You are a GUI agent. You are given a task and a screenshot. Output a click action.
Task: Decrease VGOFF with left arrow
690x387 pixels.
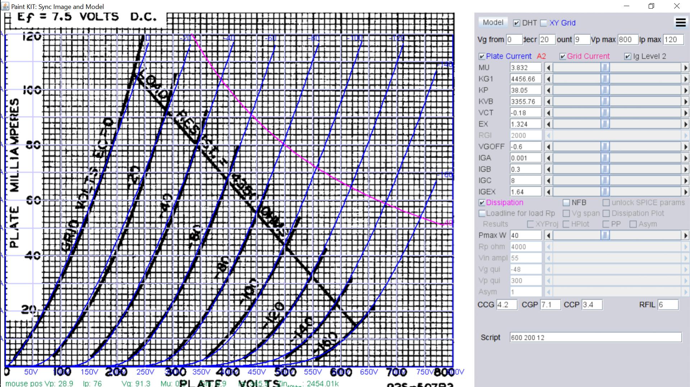pyautogui.click(x=548, y=147)
